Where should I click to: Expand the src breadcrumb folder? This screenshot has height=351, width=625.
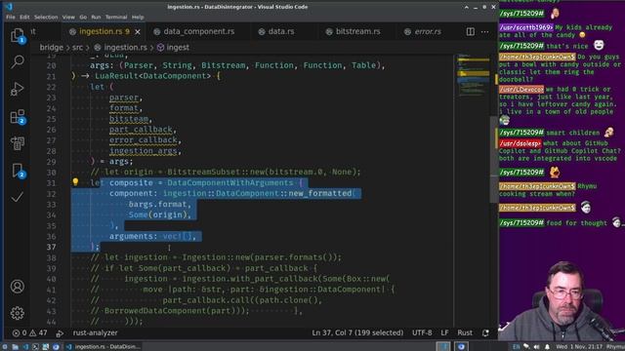tap(78, 48)
